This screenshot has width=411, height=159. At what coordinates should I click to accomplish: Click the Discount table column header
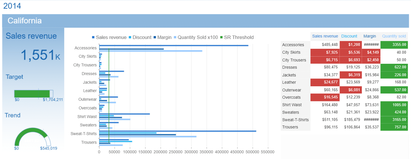tap(349, 36)
